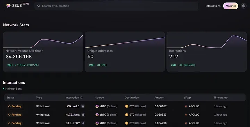The height and width of the screenshot is (127, 250).
Task: Copy the HL36...kgxa interaction ID
Action: click(x=83, y=115)
